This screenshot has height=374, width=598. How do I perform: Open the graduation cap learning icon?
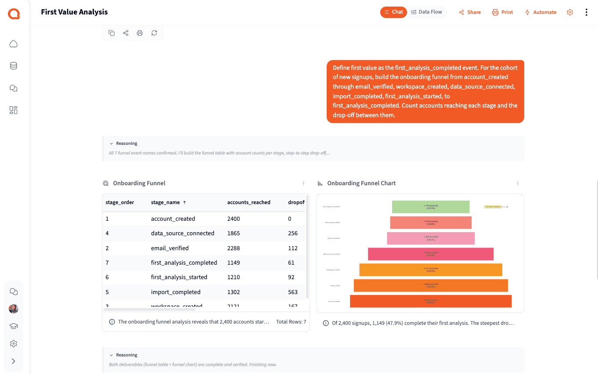14,326
